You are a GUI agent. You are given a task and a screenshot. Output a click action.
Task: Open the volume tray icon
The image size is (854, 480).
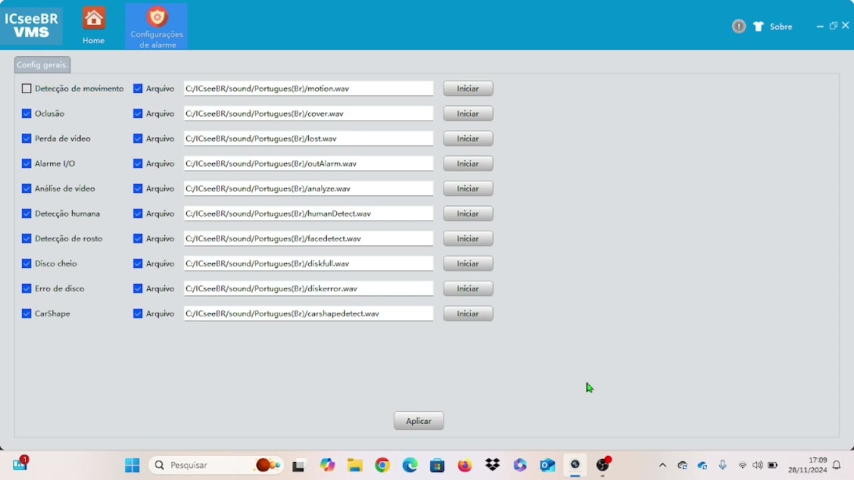pyautogui.click(x=757, y=465)
